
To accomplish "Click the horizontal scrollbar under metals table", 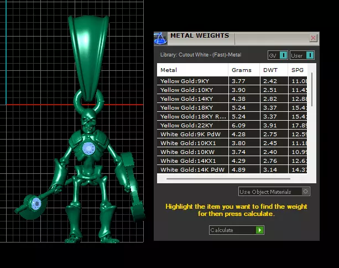I will pyautogui.click(x=228, y=179).
